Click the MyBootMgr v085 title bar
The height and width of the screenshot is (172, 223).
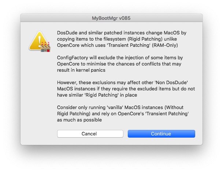tap(111, 18)
